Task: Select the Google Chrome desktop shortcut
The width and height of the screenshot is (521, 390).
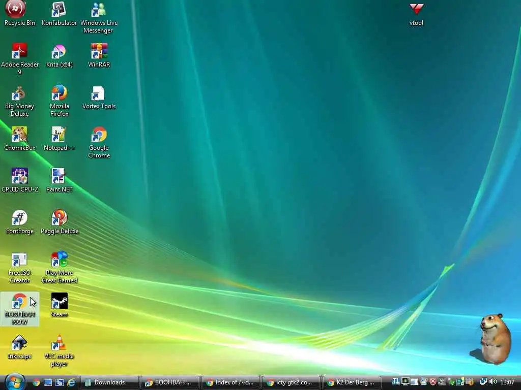Action: coord(99,143)
